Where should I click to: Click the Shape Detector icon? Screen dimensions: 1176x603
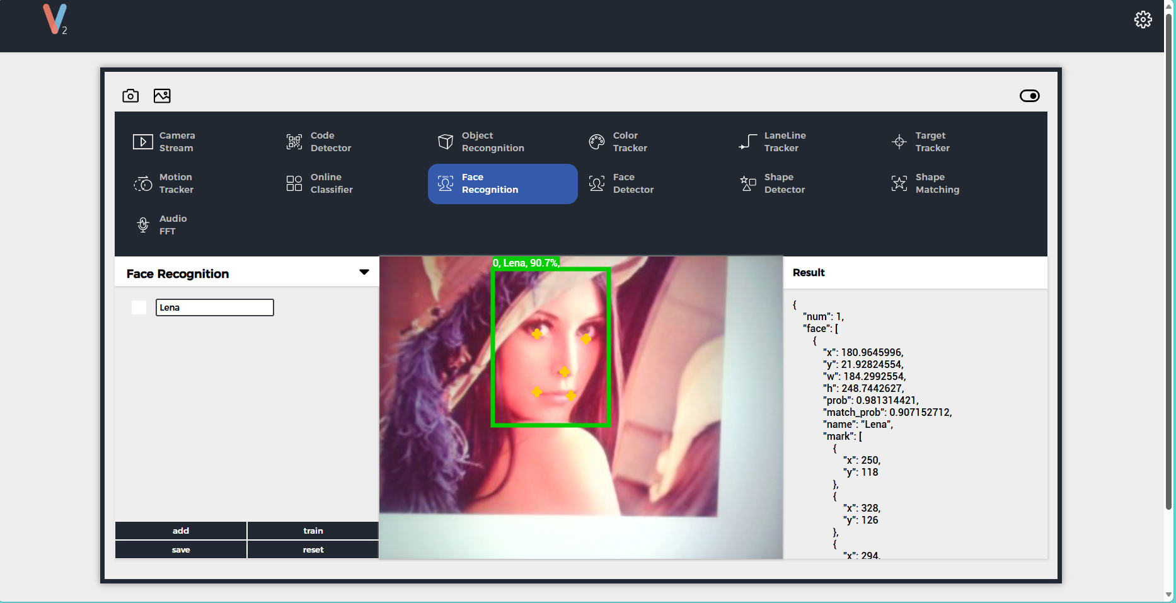(x=748, y=183)
